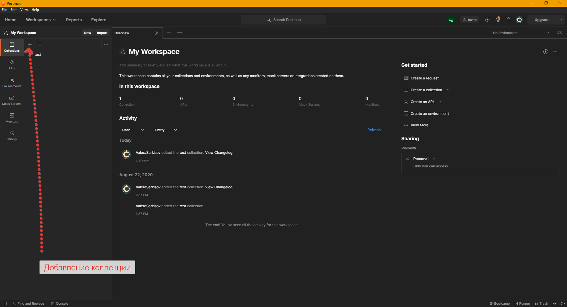Open Bootcamp from status bar
The width and height of the screenshot is (567, 307).
(x=500, y=303)
